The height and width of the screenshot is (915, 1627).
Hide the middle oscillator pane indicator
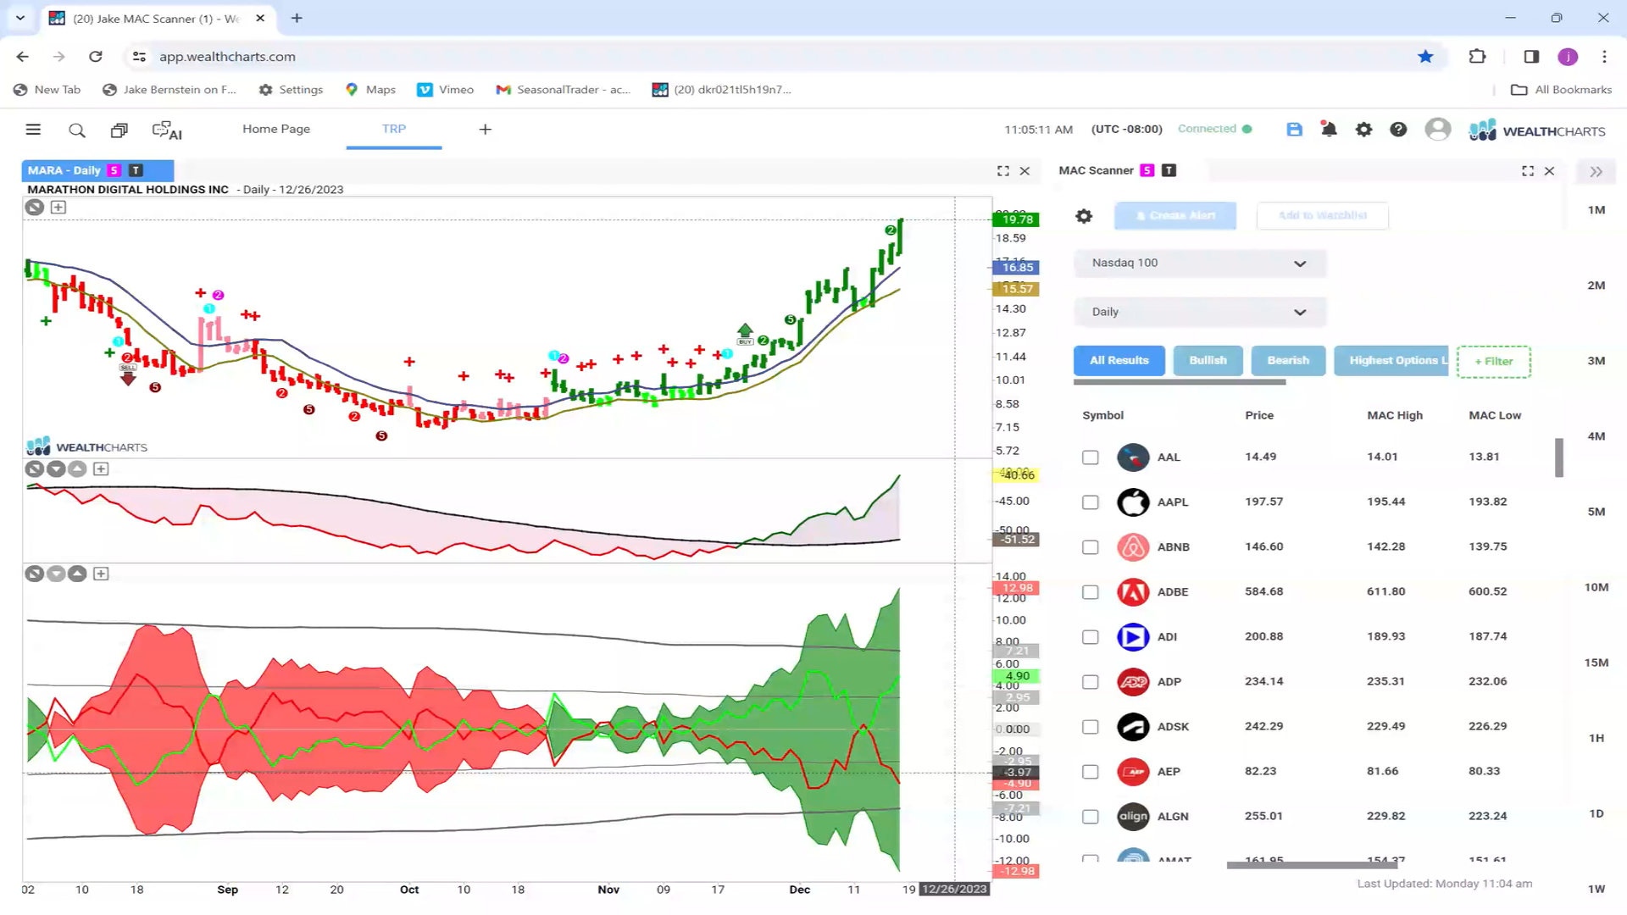click(35, 469)
